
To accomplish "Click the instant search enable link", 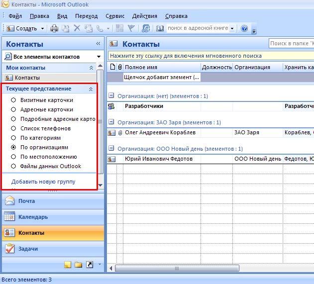I will pyautogui.click(x=186, y=56).
